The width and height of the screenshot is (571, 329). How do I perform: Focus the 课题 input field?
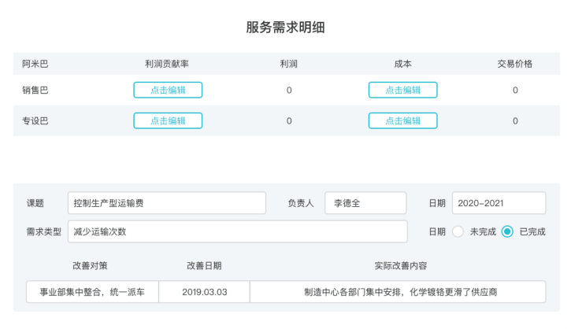[170, 203]
